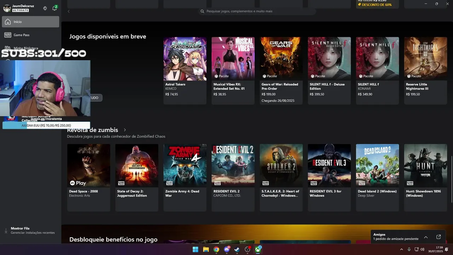The width and height of the screenshot is (453, 255).
Task: Open the Astral Takers game card
Action: [x=185, y=70]
